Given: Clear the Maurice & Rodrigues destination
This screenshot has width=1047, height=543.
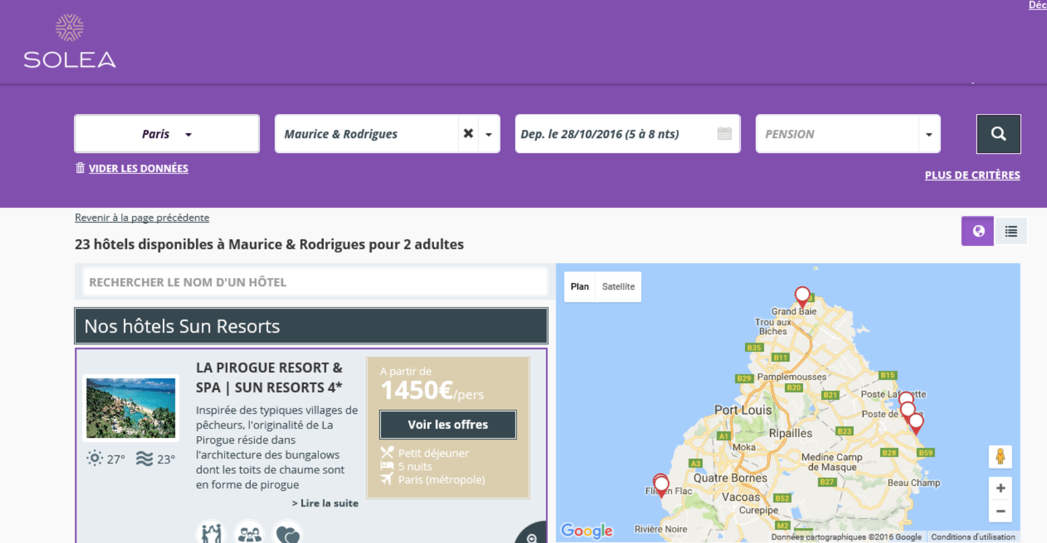Looking at the screenshot, I should 468,134.
